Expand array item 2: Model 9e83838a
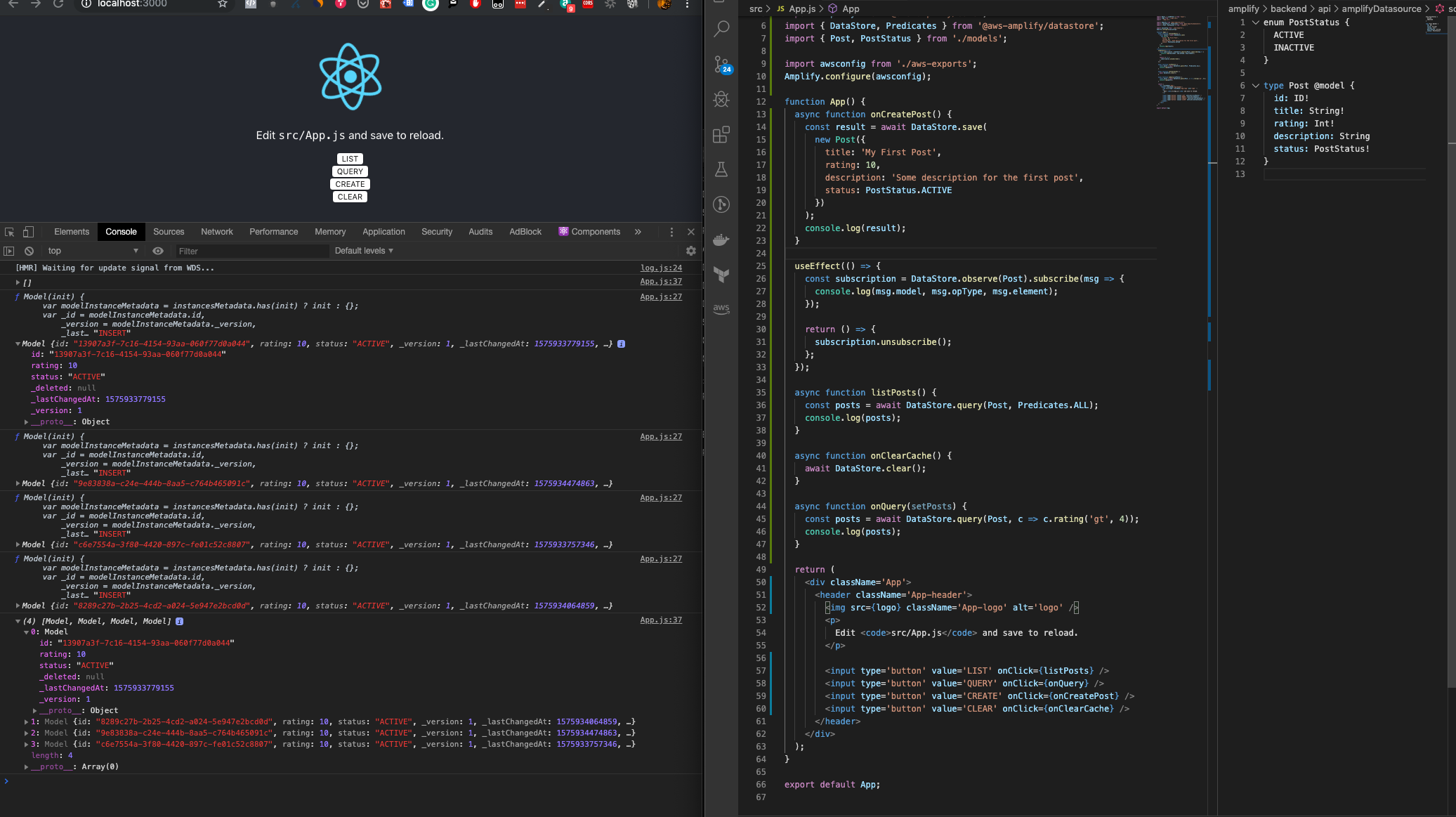Screen dimensions: 1456x817 point(27,733)
